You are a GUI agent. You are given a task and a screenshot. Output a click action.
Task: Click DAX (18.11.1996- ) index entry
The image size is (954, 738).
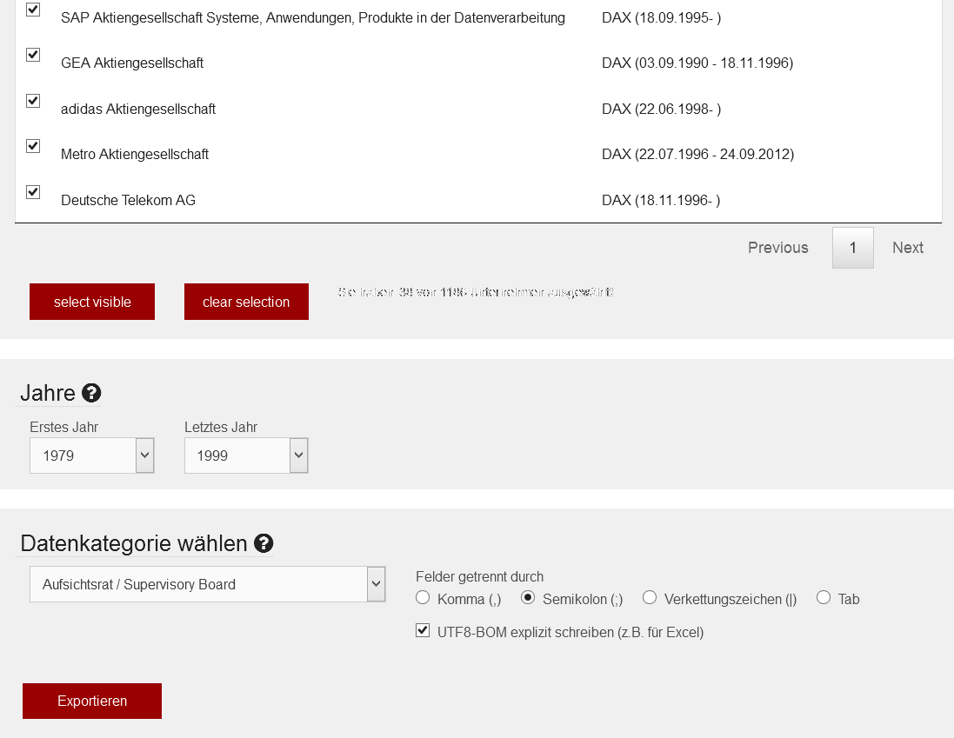pyautogui.click(x=661, y=200)
